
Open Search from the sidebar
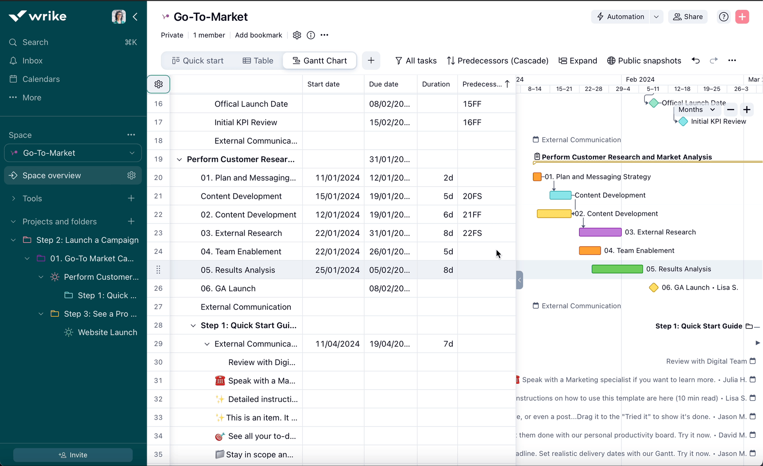point(35,42)
